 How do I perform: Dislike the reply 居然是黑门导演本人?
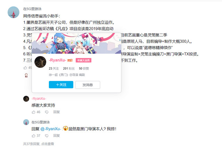[46, 136]
